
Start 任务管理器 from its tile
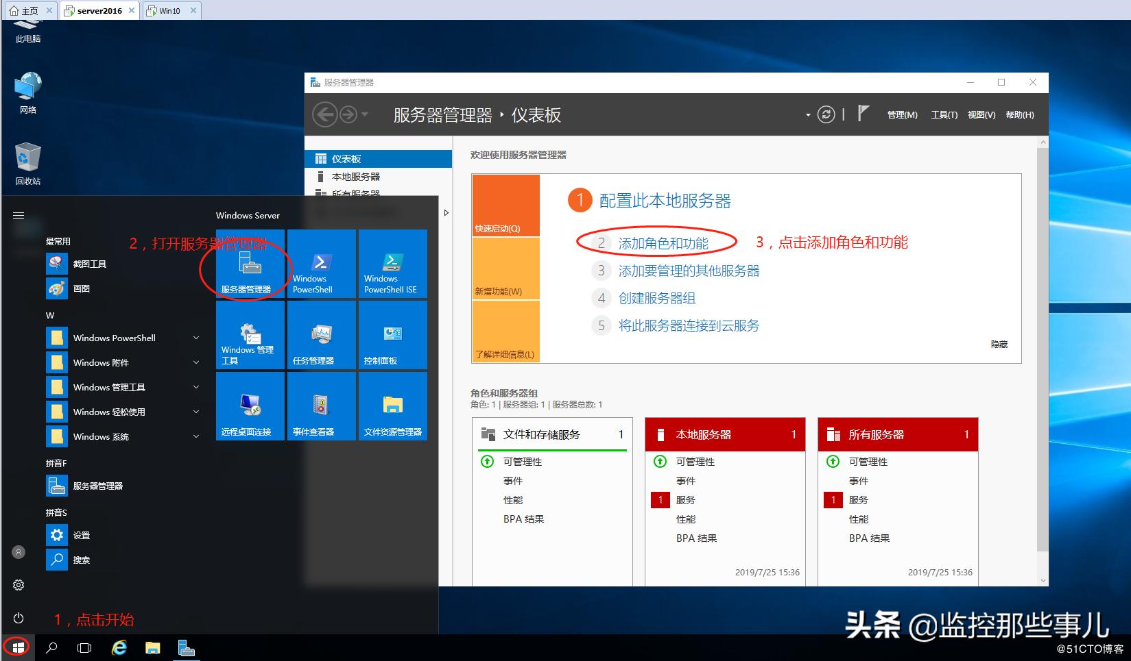[320, 335]
